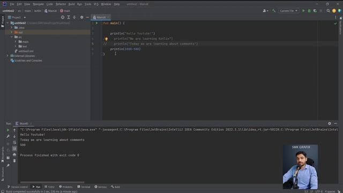This screenshot has width=343, height=193.
Task: Move down the stack trace arrow
Action: coord(14,136)
